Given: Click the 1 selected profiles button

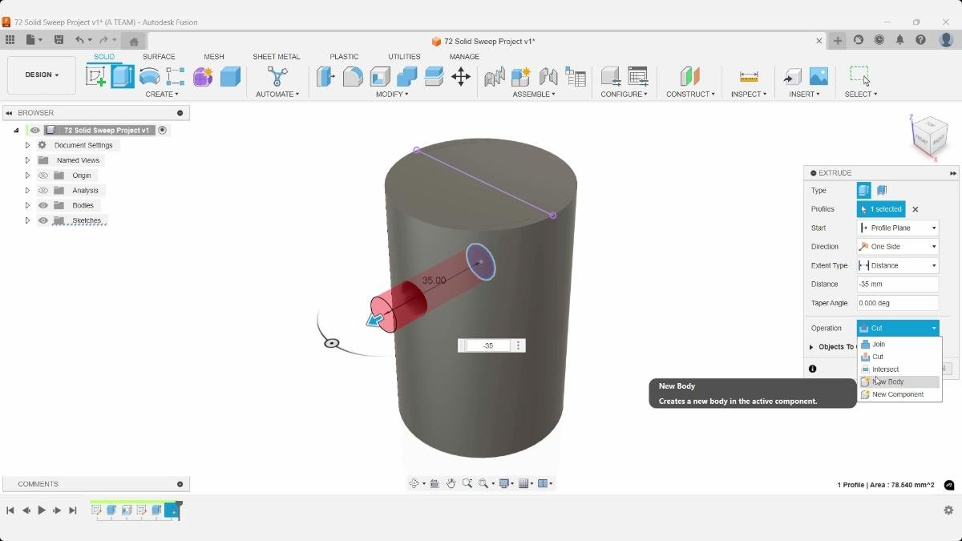Looking at the screenshot, I should coord(881,209).
